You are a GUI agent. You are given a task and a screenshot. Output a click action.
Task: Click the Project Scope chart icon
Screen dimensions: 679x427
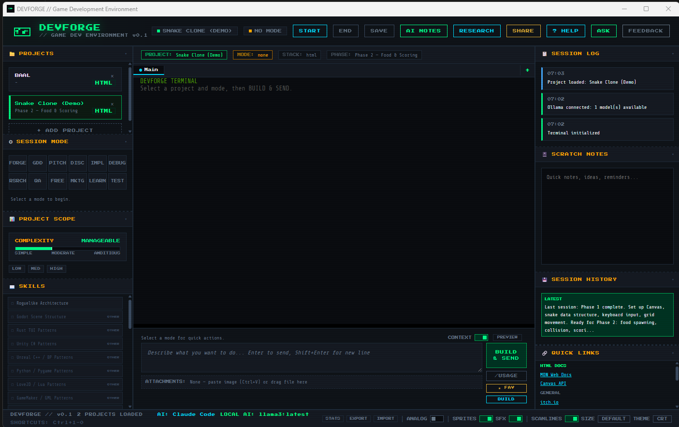pyautogui.click(x=12, y=219)
